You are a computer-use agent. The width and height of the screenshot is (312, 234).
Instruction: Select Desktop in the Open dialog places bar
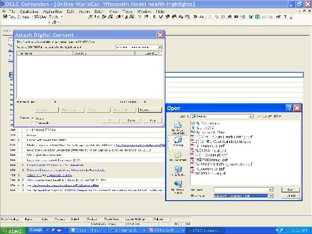tap(178, 141)
